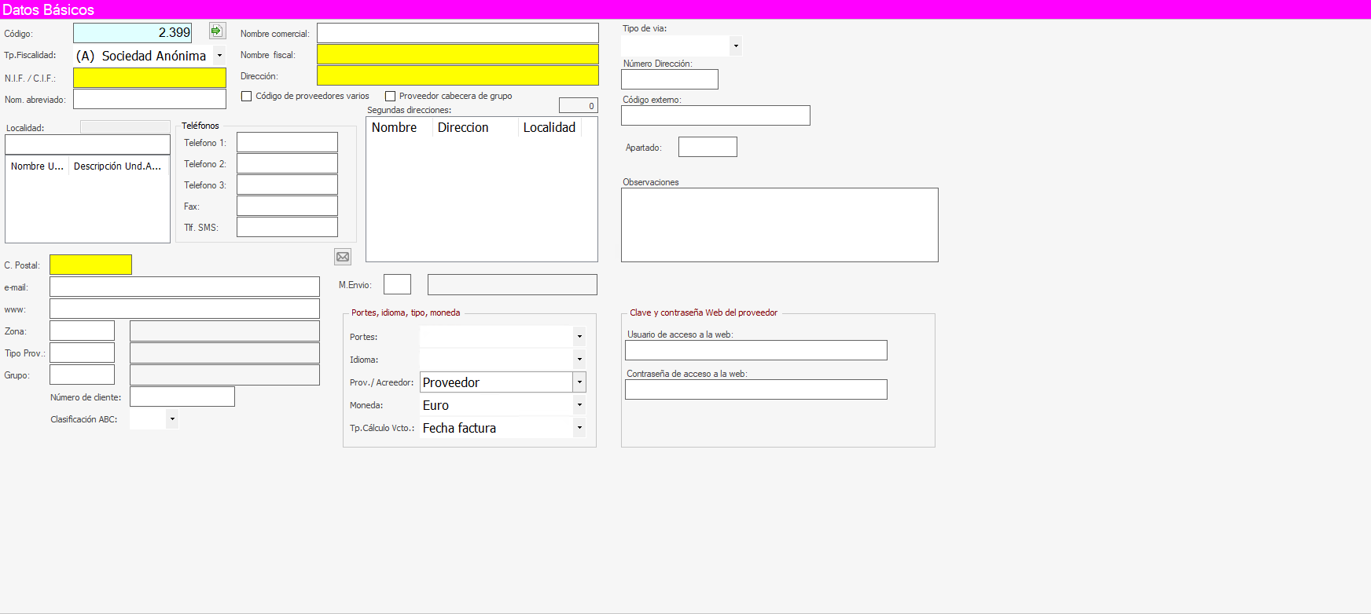Image resolution: width=1371 pixels, height=614 pixels.
Task: Expand the Tipo de vía dropdown
Action: pyautogui.click(x=736, y=46)
